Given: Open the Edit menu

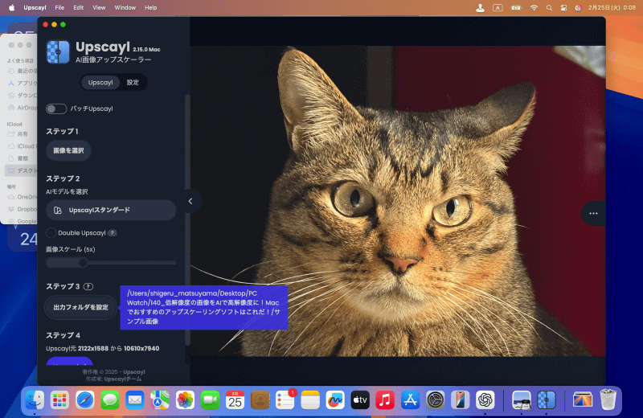Looking at the screenshot, I should point(78,7).
